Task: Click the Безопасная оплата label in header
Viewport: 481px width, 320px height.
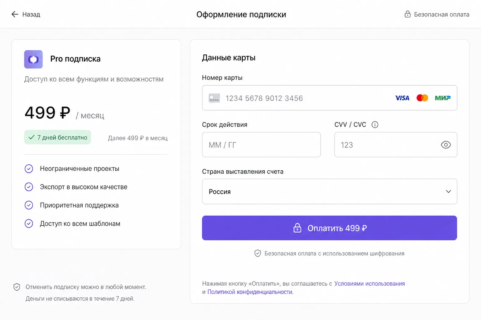Action: point(442,14)
